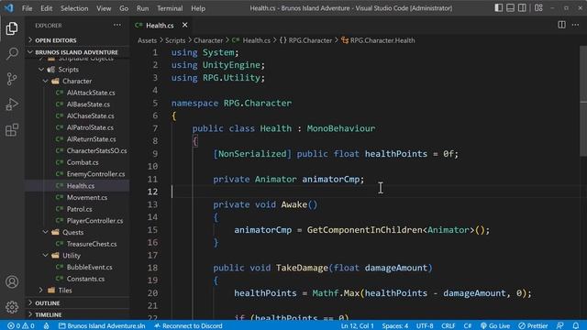Screen dimensions: 587x330
Task: Open Source Control view
Action: (x=12, y=79)
